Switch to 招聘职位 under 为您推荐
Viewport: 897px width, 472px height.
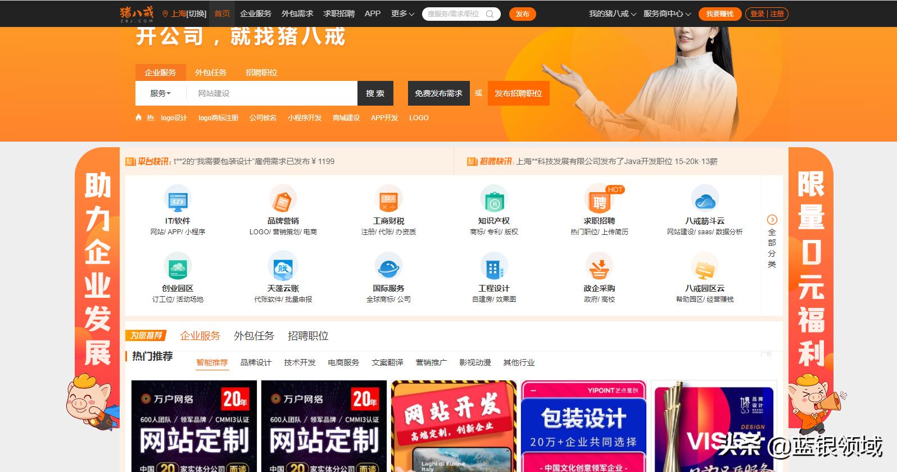[308, 335]
